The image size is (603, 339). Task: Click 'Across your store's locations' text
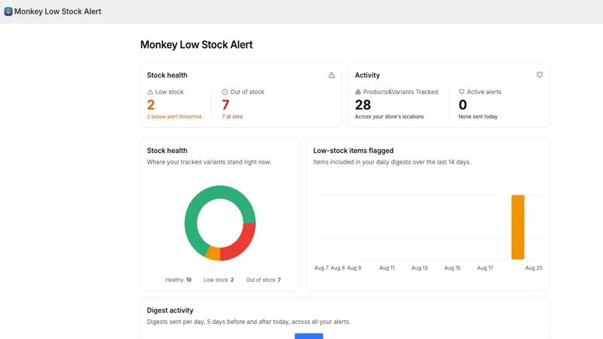click(x=389, y=117)
